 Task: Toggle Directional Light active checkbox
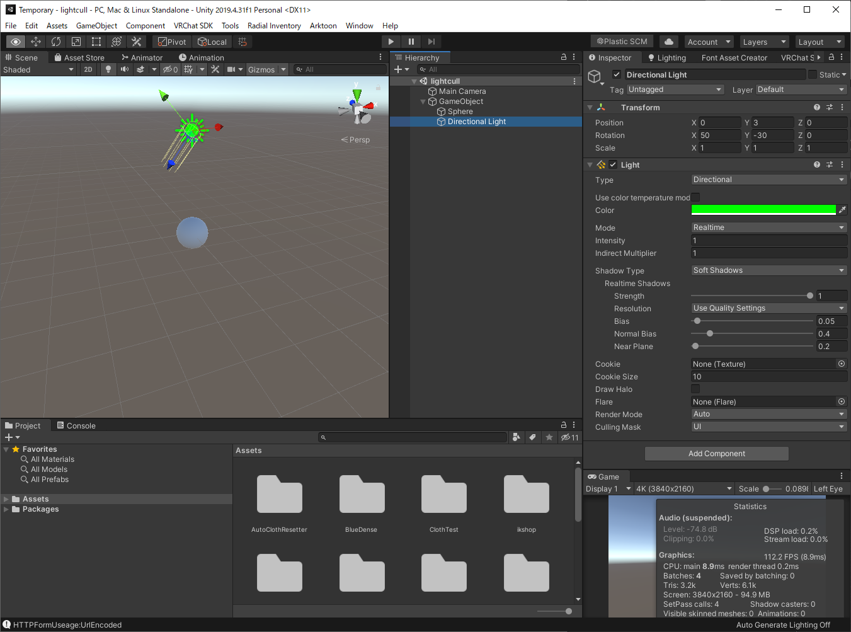[617, 74]
